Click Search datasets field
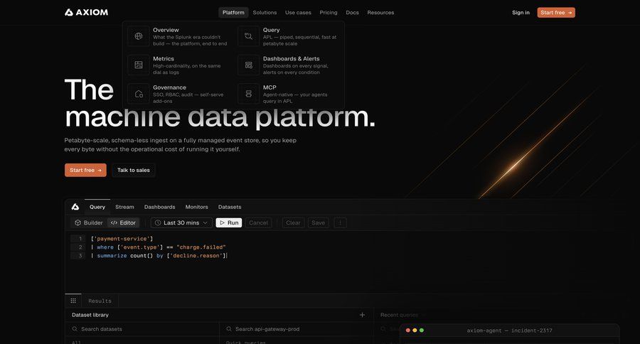The image size is (640, 344). [x=142, y=329]
